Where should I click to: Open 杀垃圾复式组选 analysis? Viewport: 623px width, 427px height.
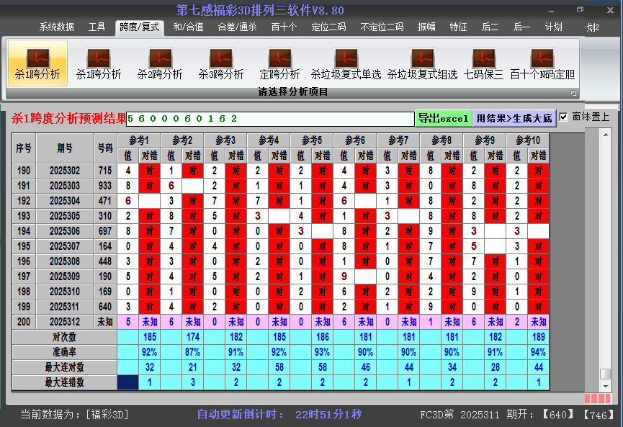421,63
